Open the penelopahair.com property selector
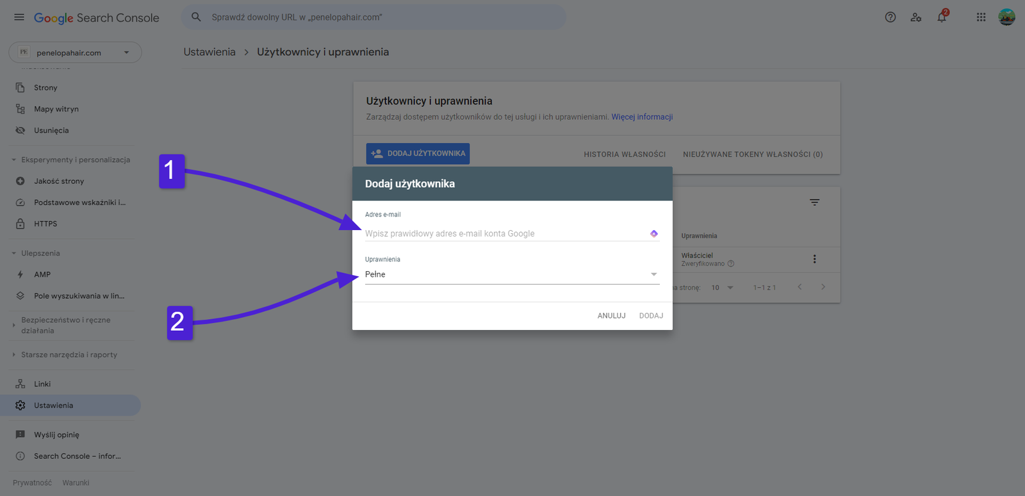The width and height of the screenshot is (1025, 496). pos(75,53)
